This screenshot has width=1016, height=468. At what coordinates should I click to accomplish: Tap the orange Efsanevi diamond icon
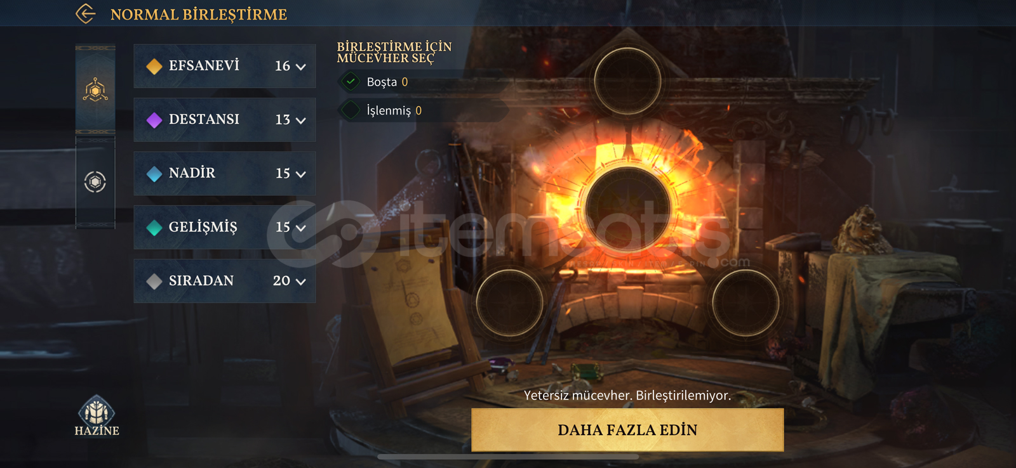[154, 66]
